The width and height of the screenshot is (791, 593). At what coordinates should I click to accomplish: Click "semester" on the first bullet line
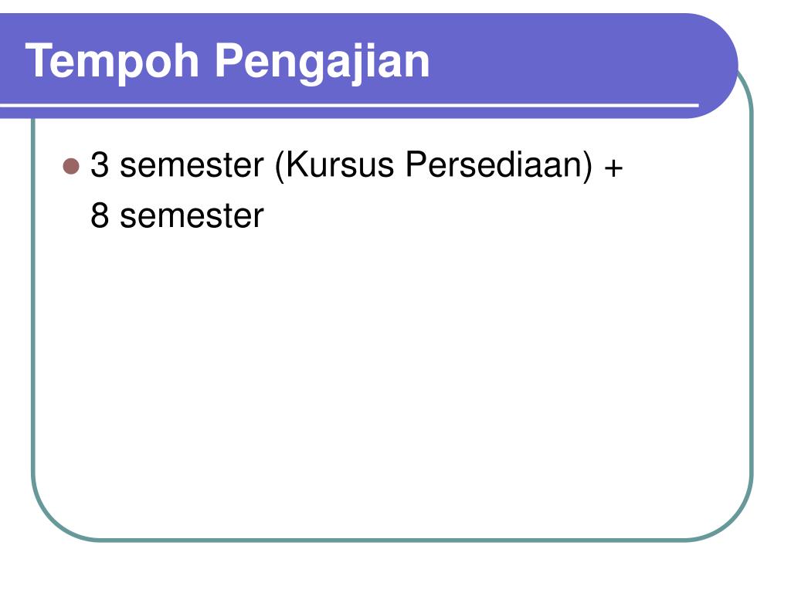point(192,165)
